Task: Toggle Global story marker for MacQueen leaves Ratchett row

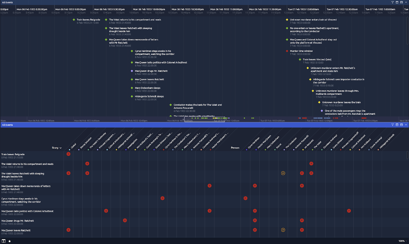Action: [68, 230]
